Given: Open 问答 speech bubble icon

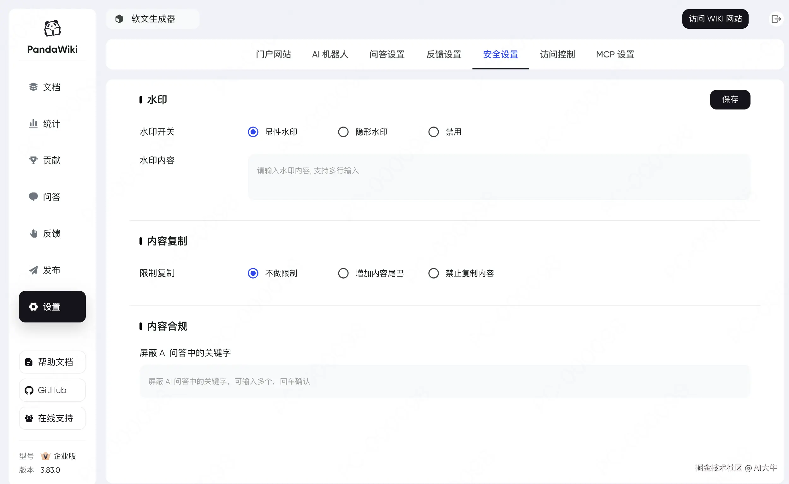Looking at the screenshot, I should click(x=33, y=197).
